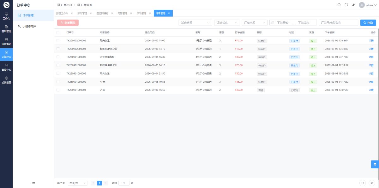This screenshot has width=379, height=188.
Task: Close the 影厅管理 tab
Action: coord(91,13)
